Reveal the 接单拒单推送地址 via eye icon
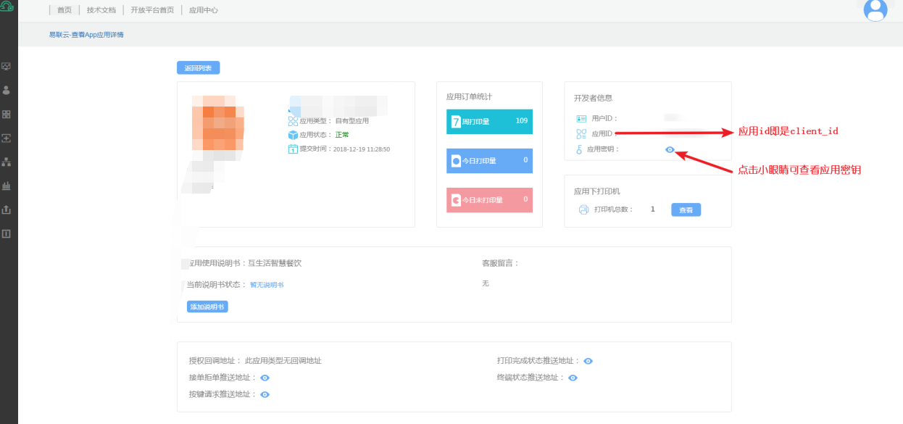903x424 pixels. pyautogui.click(x=265, y=378)
